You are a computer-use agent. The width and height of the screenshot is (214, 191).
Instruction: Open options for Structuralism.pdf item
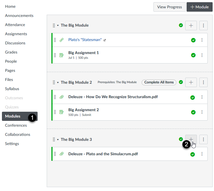pos(202,97)
